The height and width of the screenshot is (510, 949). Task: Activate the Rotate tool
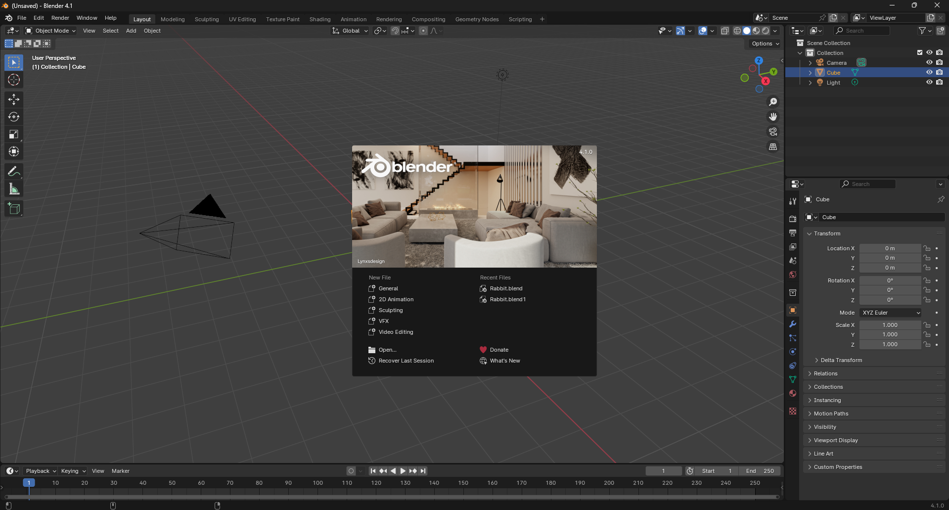[14, 117]
